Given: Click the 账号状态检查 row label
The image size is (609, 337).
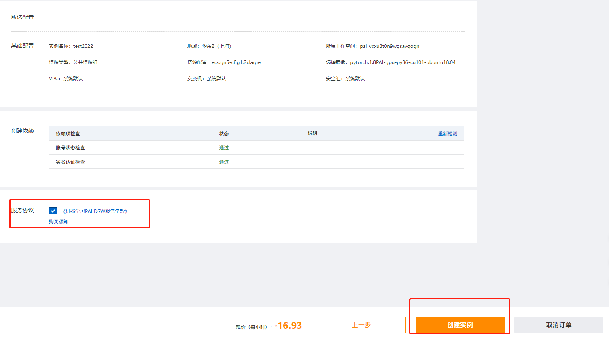Looking at the screenshot, I should [70, 148].
